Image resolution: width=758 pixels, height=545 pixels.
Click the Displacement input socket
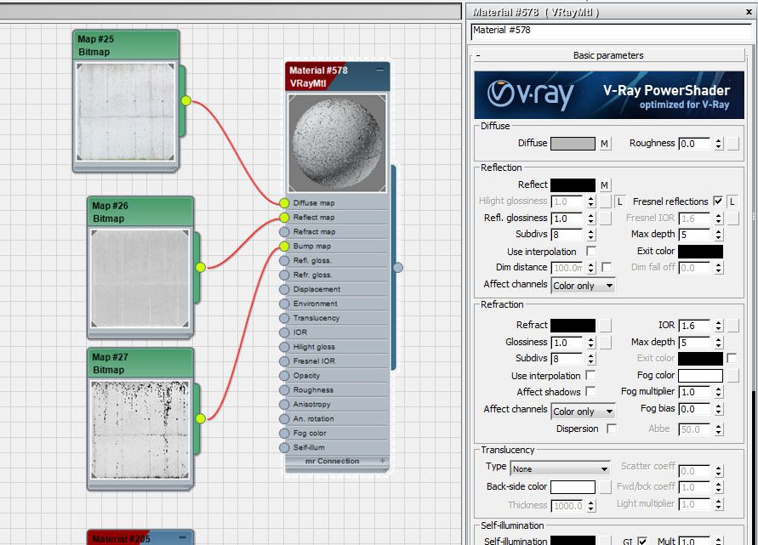tap(284, 289)
